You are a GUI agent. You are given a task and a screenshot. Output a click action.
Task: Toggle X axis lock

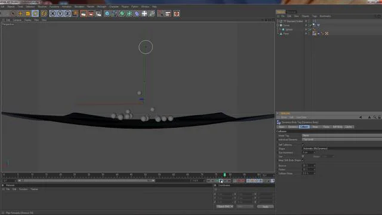(x=53, y=14)
